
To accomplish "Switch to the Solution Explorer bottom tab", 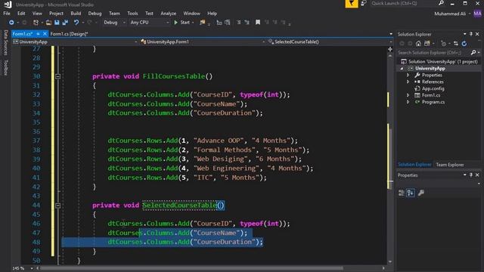I will 414,165.
